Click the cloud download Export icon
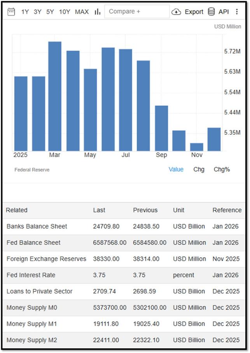 coord(176,12)
